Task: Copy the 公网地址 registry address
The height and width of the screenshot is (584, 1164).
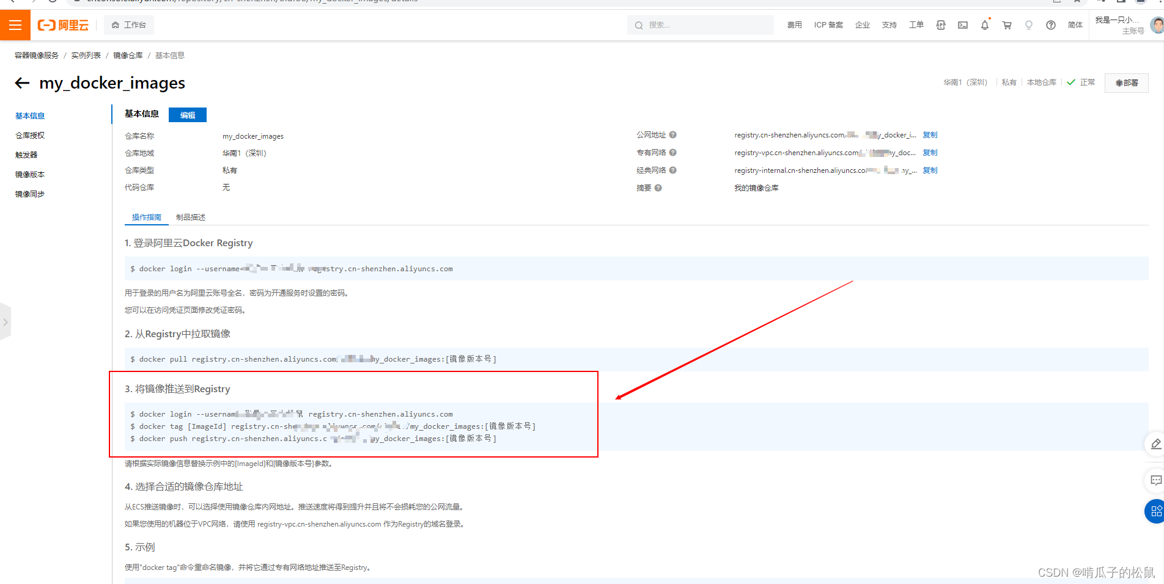Action: point(930,135)
